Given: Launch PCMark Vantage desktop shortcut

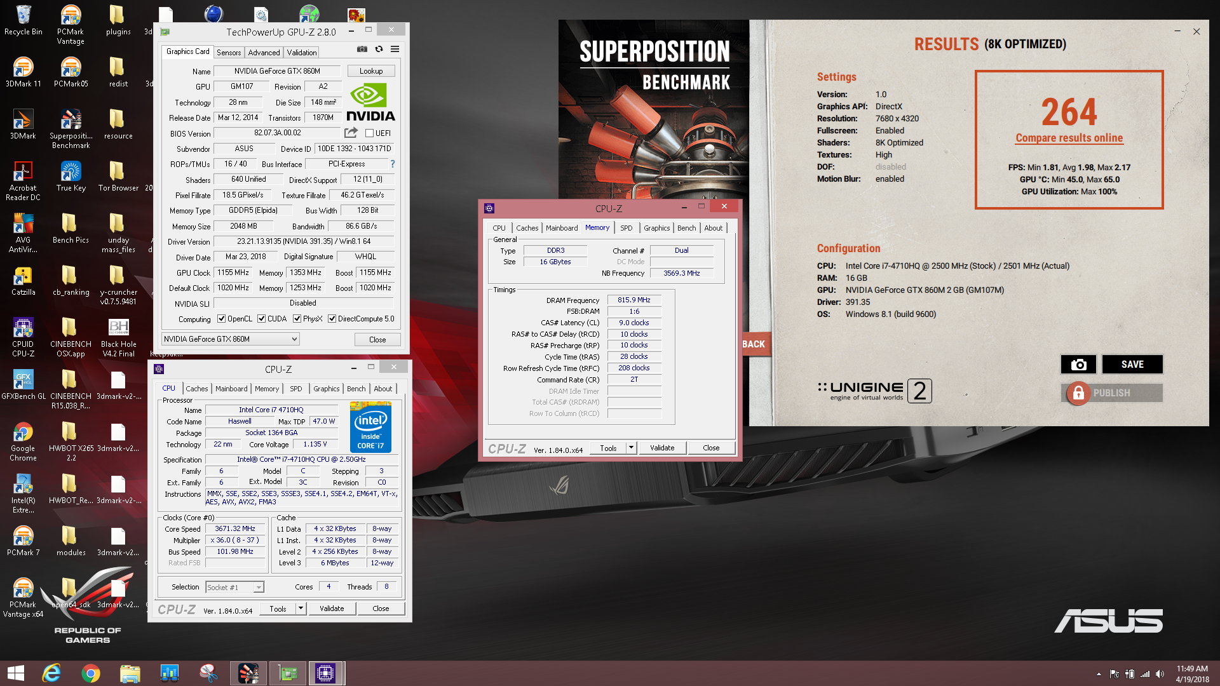Looking at the screenshot, I should pos(71,25).
